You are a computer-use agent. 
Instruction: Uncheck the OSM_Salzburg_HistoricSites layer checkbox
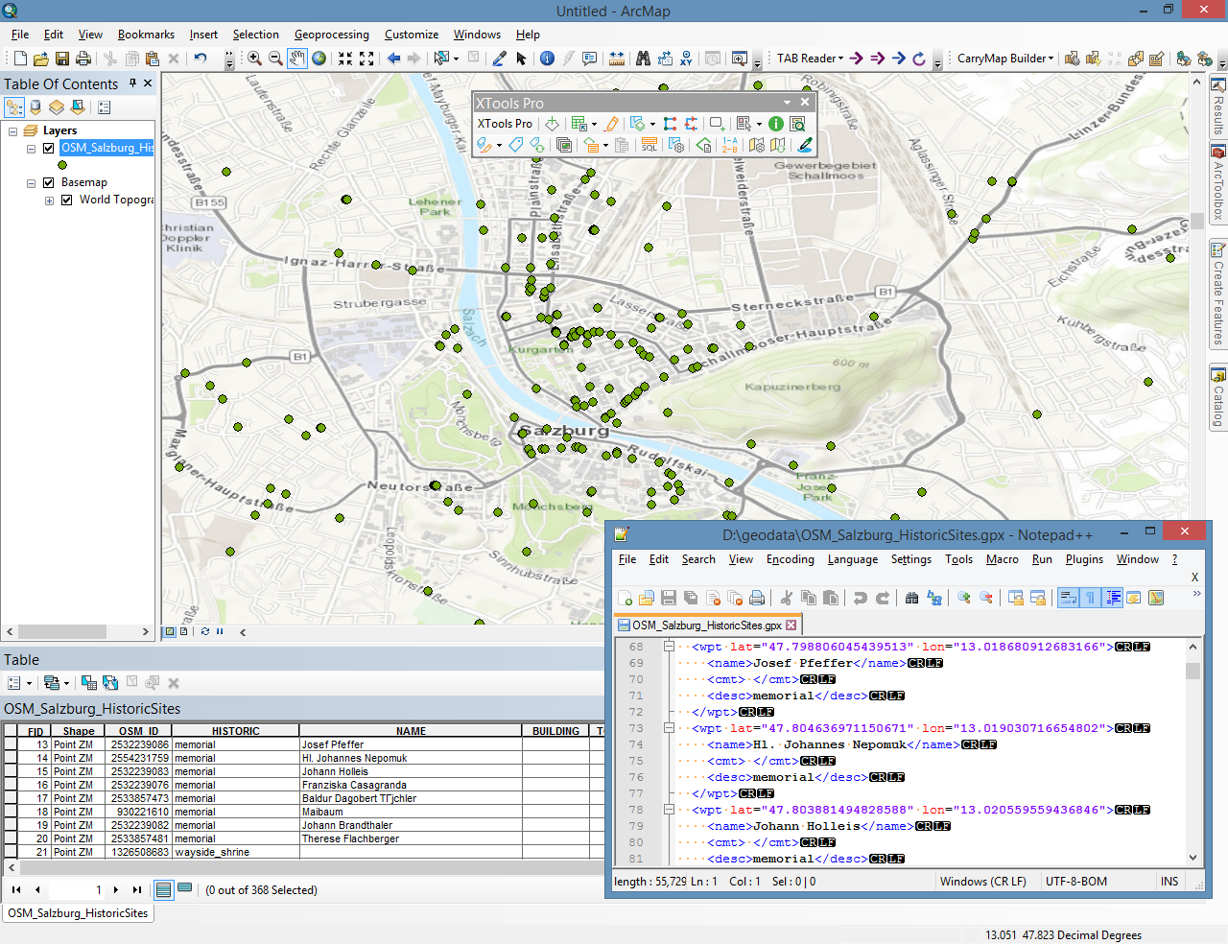tap(48, 148)
